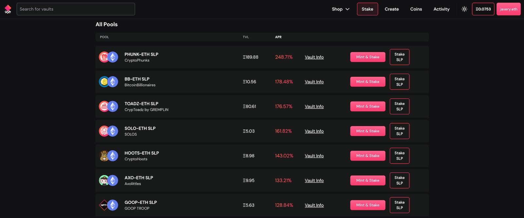This screenshot has width=524, height=218.
Task: Mint & Stake in BB-ETH pool
Action: [368, 82]
